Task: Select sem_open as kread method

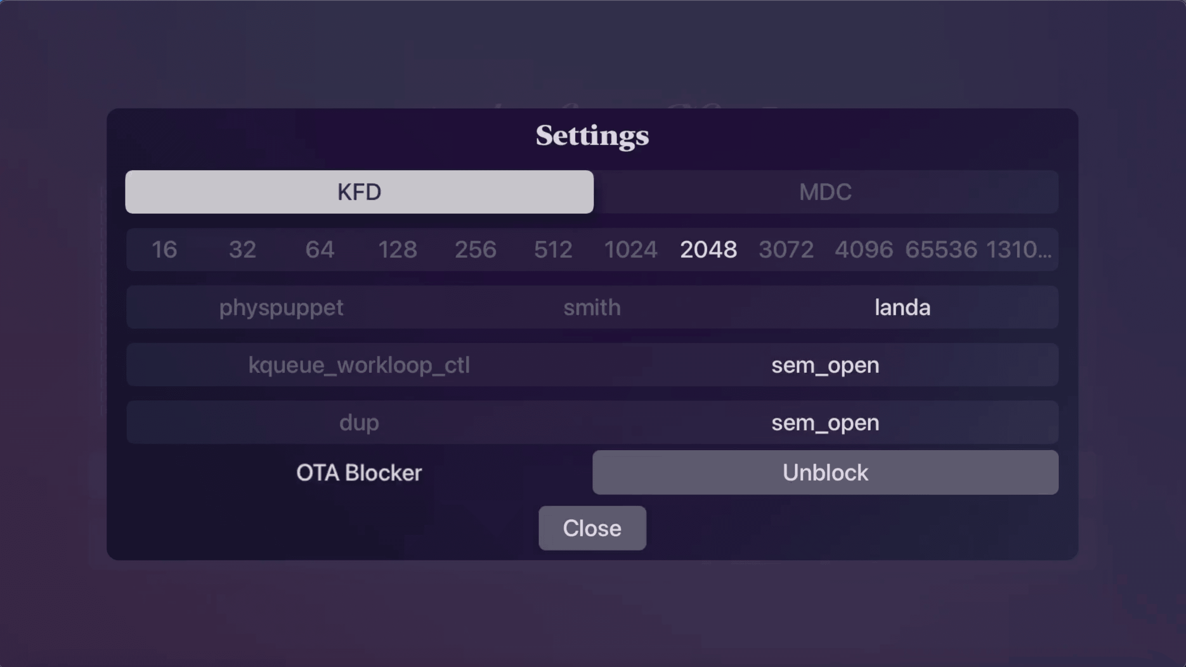Action: click(x=824, y=365)
